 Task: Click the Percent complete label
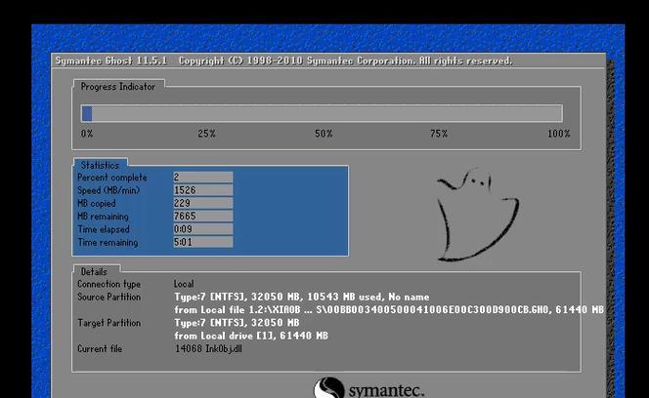[x=112, y=178]
